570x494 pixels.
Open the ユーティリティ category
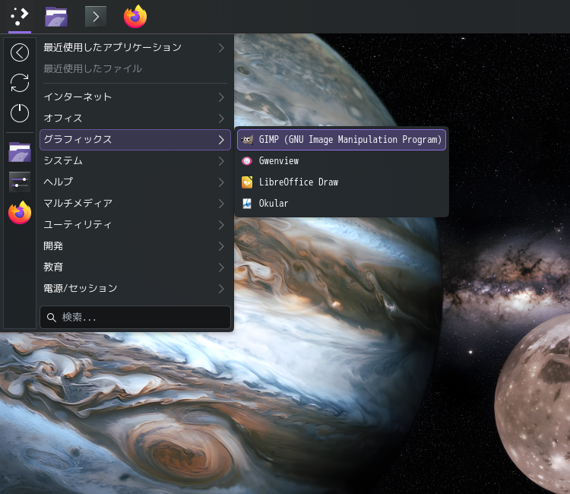tap(135, 225)
